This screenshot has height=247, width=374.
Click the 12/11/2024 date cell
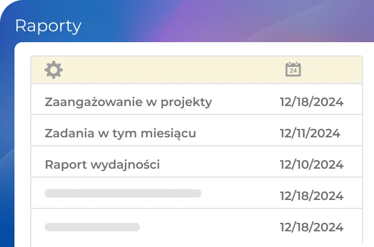coord(310,133)
